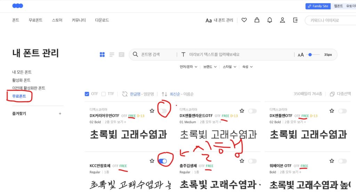Open the DX커리어우먼OTF font preview
The height and width of the screenshot is (195, 356).
click(129, 135)
